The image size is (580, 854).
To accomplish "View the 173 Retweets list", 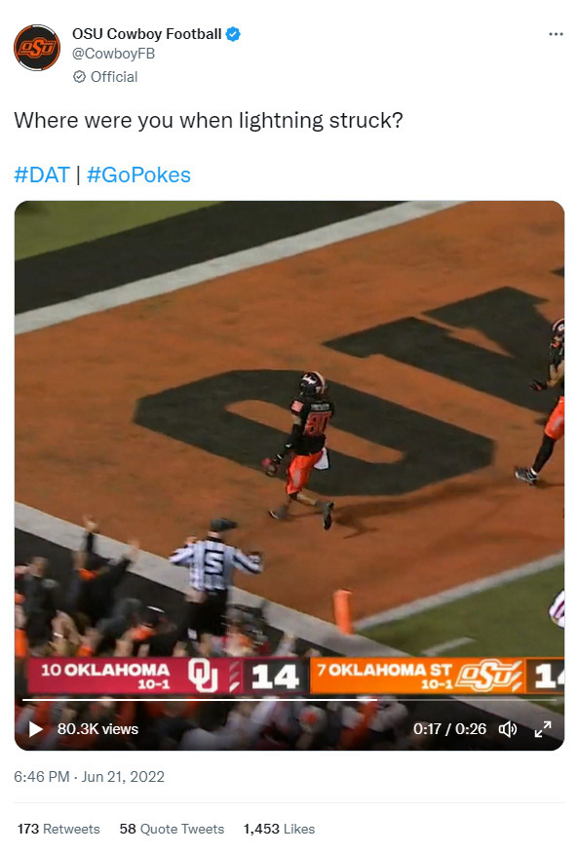I will point(58,829).
